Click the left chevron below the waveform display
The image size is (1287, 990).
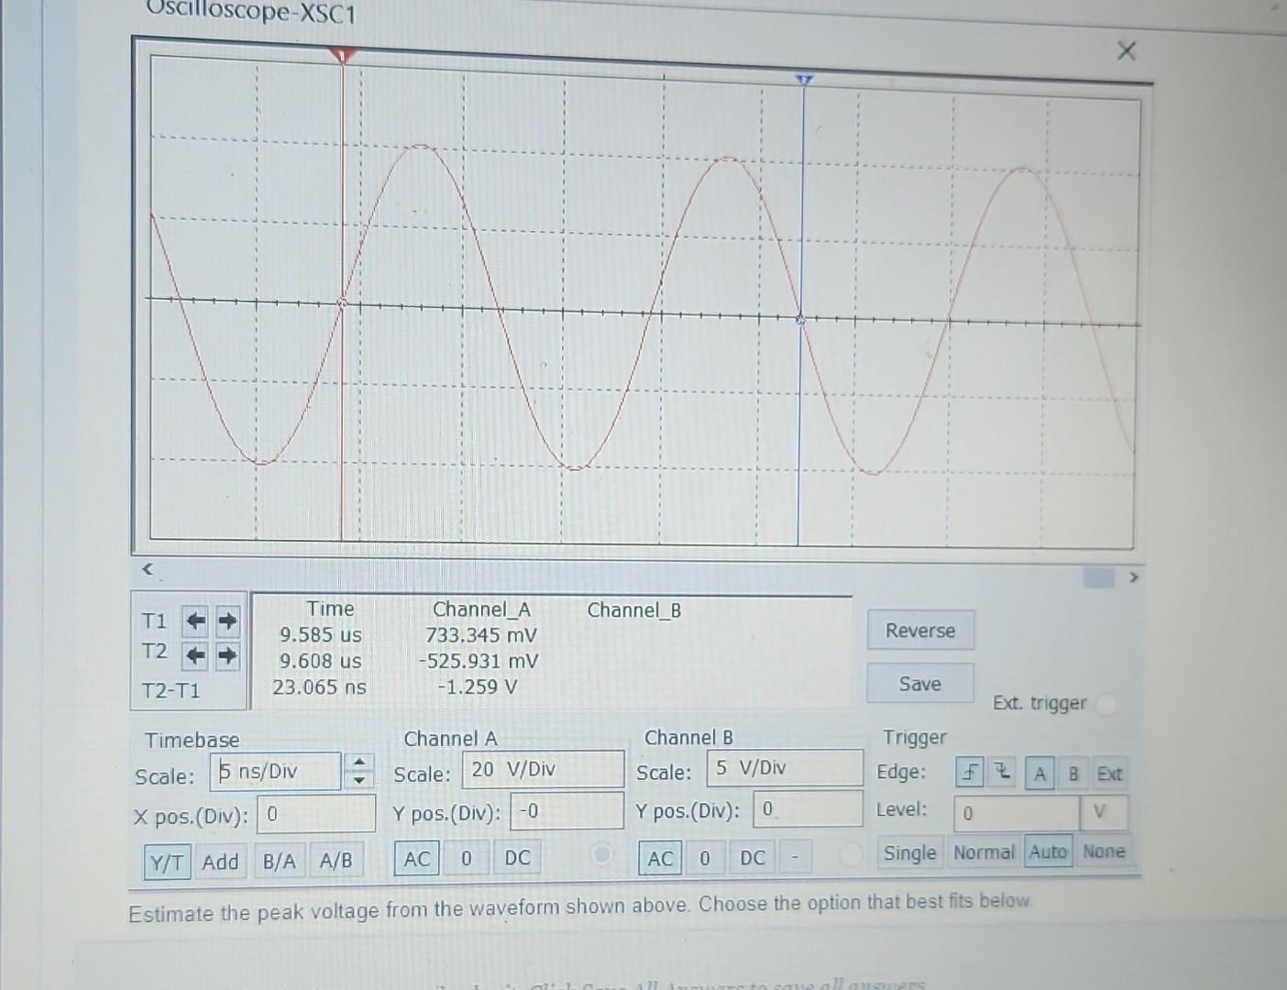click(147, 570)
